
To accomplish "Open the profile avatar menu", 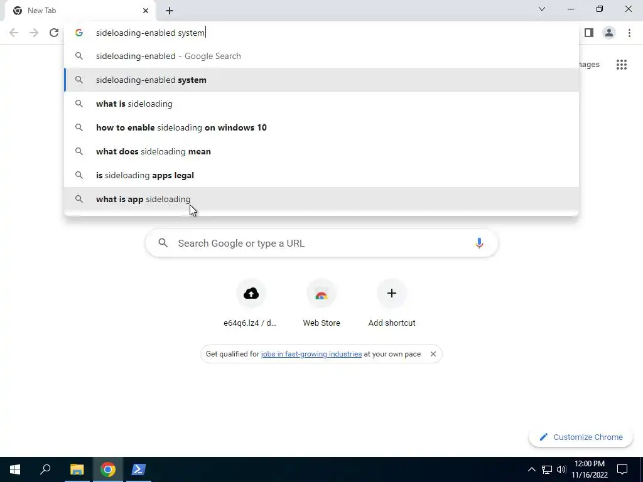I will tap(609, 33).
